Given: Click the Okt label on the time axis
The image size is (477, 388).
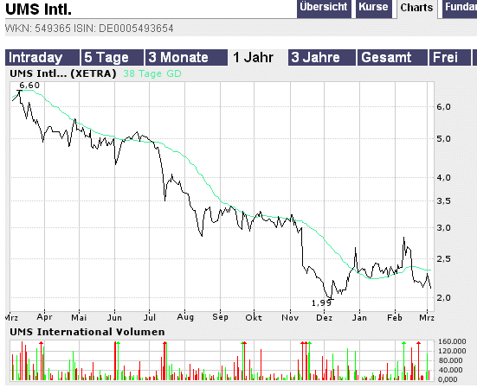Looking at the screenshot, I should (254, 317).
